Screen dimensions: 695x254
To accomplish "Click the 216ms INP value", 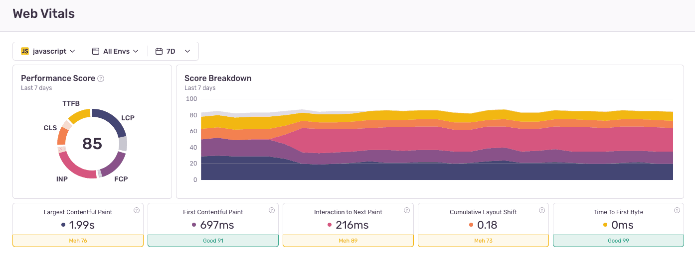I will click(x=352, y=225).
